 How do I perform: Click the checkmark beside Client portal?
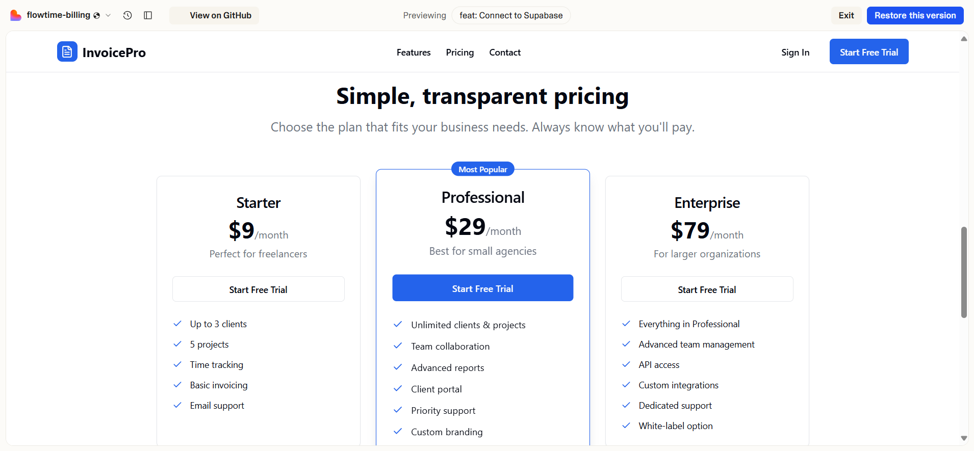click(398, 388)
